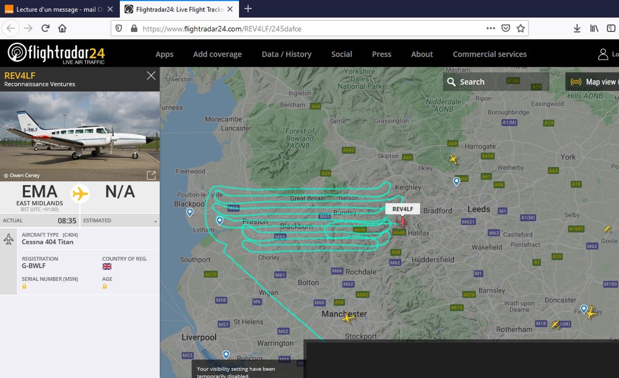This screenshot has height=378, width=619.
Task: Open aircraft photo in external link
Action: [x=151, y=175]
